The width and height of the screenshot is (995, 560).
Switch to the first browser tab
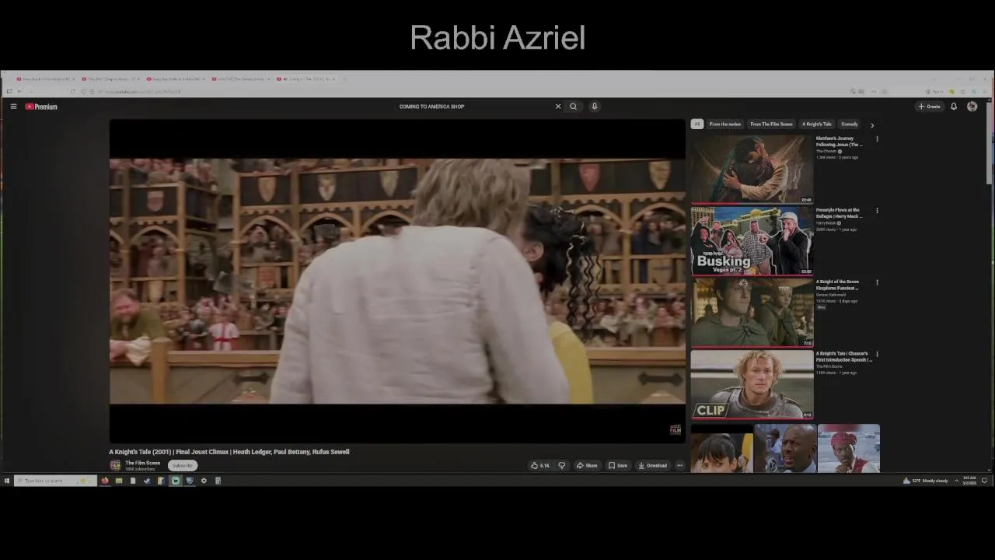tap(45, 79)
